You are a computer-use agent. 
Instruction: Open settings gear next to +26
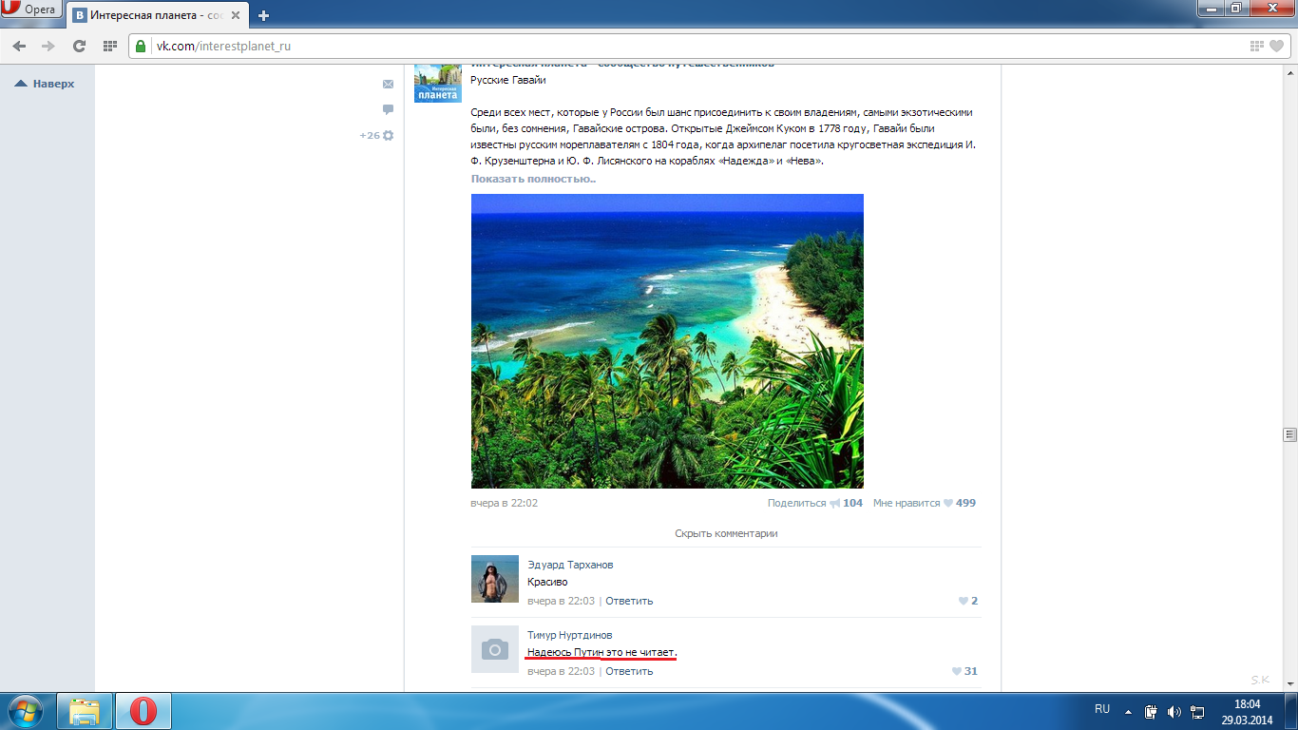(x=388, y=136)
